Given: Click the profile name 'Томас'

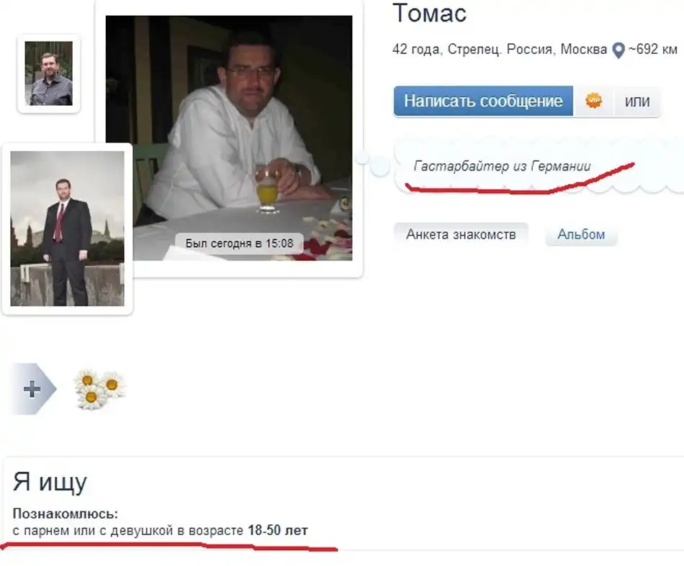Looking at the screenshot, I should pos(430,13).
